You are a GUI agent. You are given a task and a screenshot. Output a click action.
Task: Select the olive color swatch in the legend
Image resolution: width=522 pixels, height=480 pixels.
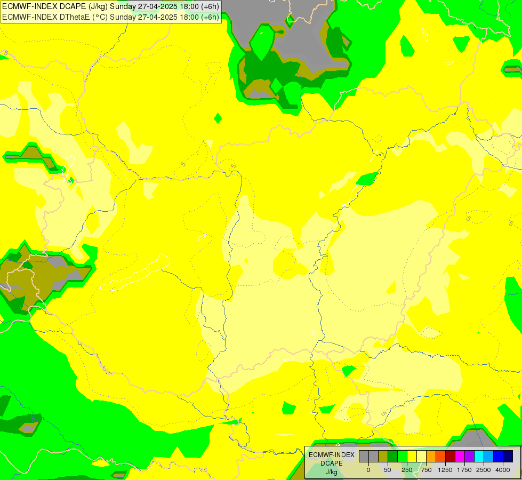coord(383,456)
